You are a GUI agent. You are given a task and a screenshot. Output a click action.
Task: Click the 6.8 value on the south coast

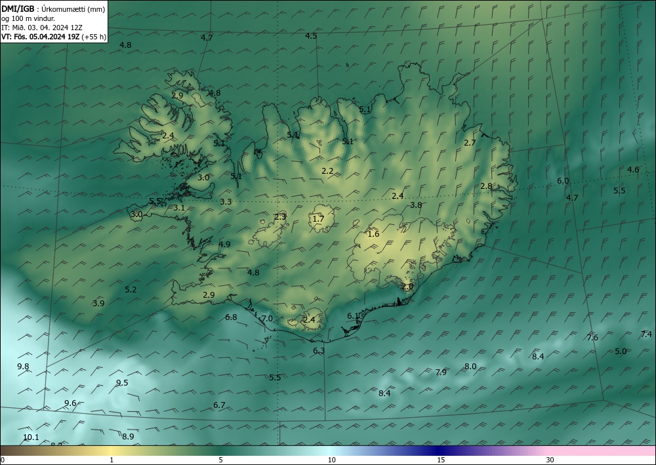tap(231, 317)
